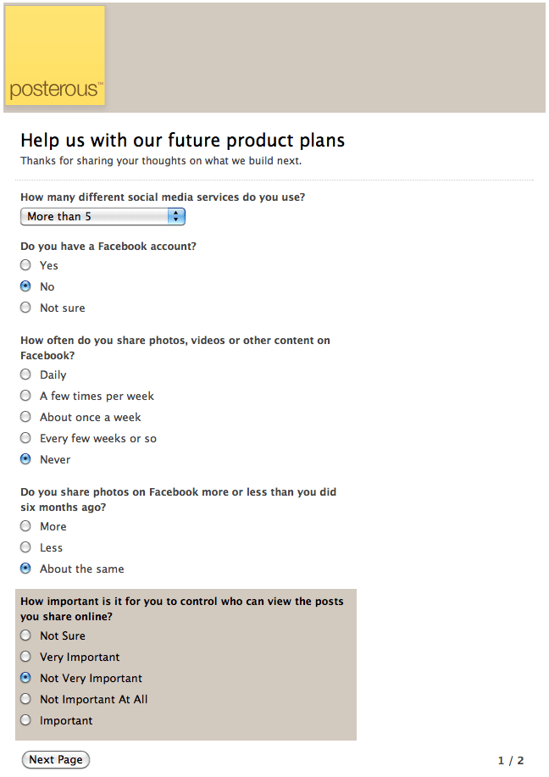The width and height of the screenshot is (549, 777).
Task: Choose A few times per week
Action: click(25, 396)
